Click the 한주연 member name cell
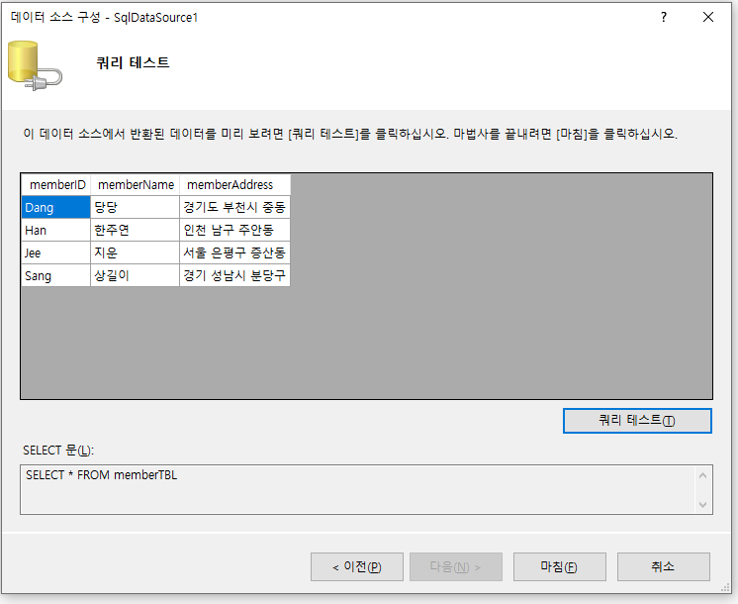This screenshot has height=604, width=738. click(x=136, y=230)
